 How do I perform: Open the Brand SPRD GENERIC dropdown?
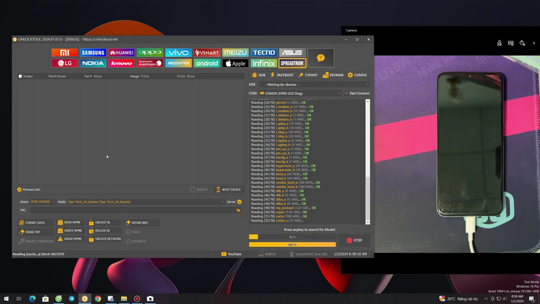[x=42, y=202]
